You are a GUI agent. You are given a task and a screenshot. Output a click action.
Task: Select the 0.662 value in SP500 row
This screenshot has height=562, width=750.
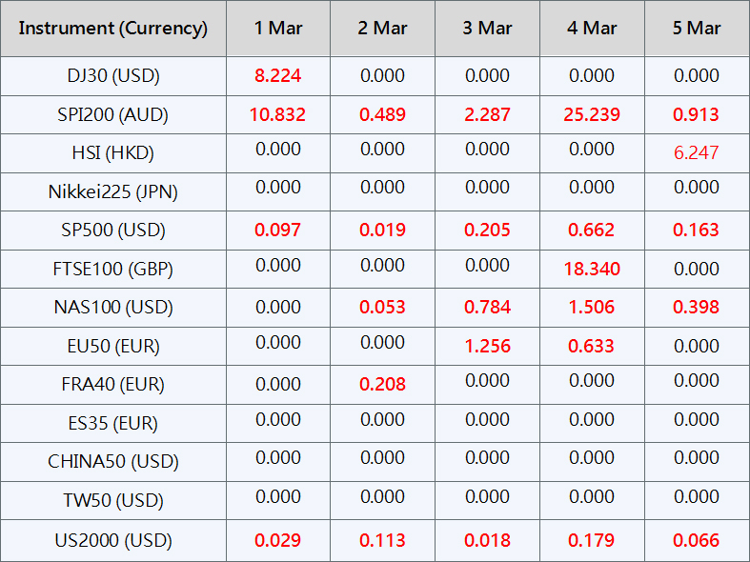(x=592, y=230)
